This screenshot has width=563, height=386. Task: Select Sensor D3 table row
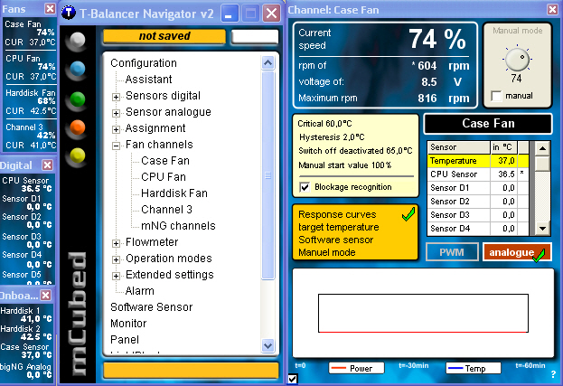click(x=478, y=215)
